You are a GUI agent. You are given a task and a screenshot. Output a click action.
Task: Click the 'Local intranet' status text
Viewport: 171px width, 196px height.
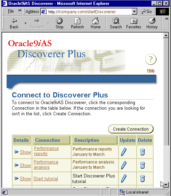pyautogui.click(x=137, y=192)
